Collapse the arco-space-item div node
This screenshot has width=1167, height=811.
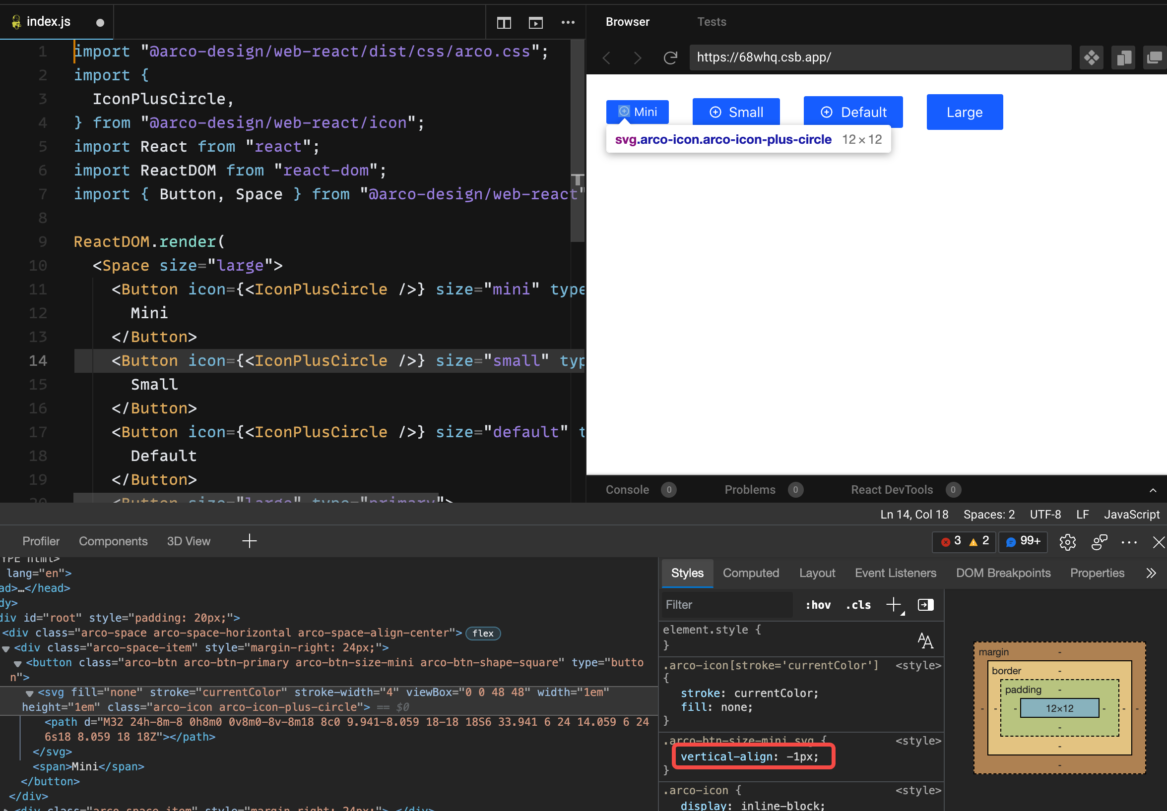(6, 648)
